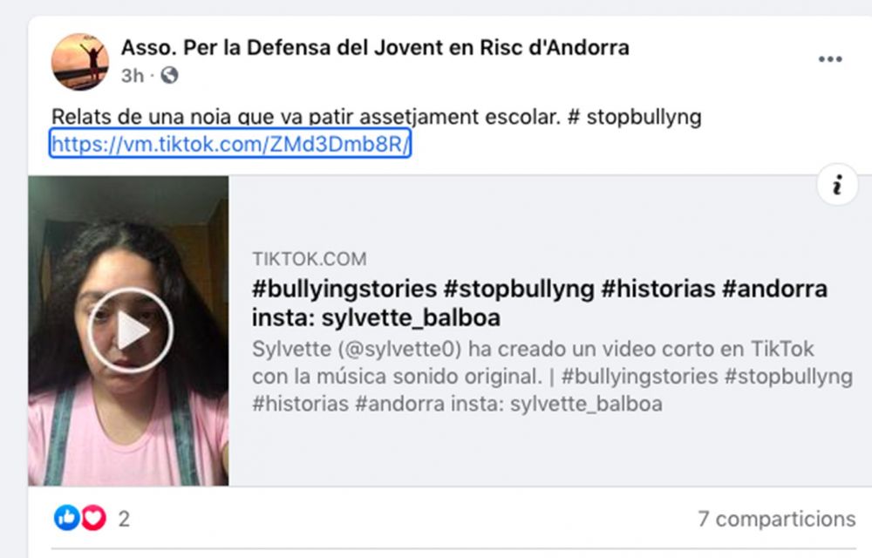Click the '# stopbullyng' hashtag in post caption
Screen dimensions: 872x558
point(634,117)
